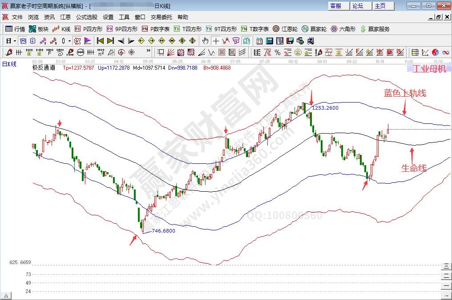Select the hand pan tool
452x300 pixels.
click(x=205, y=41)
